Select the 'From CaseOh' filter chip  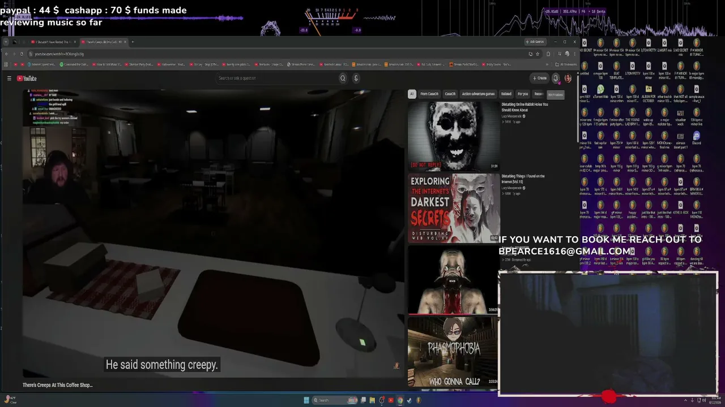coord(429,94)
